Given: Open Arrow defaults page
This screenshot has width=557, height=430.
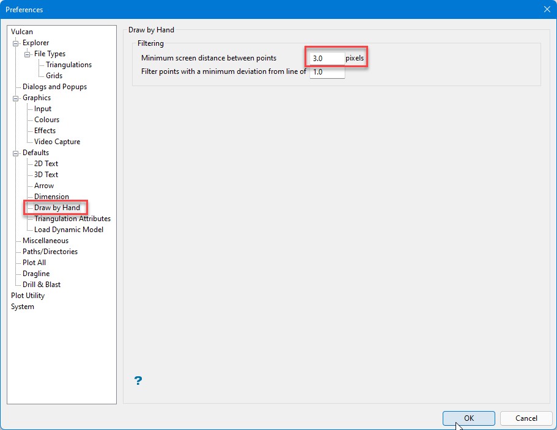Looking at the screenshot, I should click(44, 186).
